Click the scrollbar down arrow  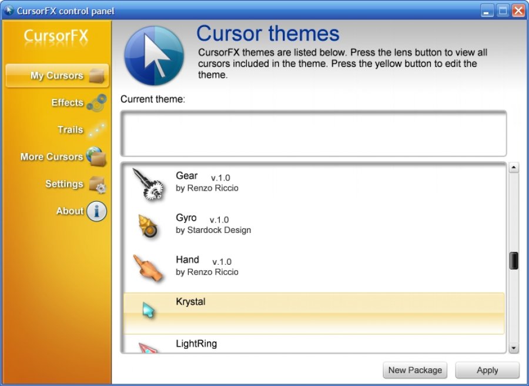click(x=514, y=348)
